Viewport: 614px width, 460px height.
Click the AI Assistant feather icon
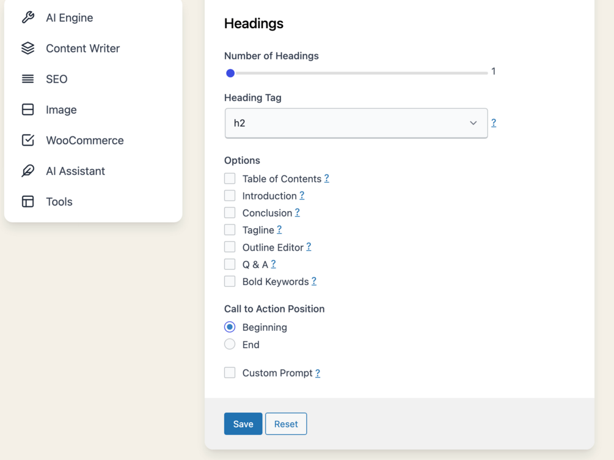28,171
